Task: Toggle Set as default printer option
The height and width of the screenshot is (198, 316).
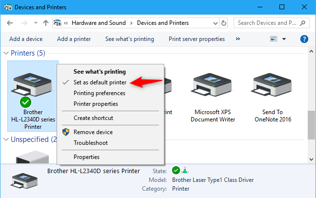Action: [x=100, y=82]
